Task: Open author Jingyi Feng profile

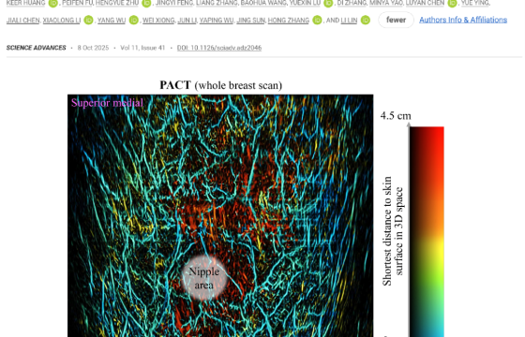Action: pos(174,3)
